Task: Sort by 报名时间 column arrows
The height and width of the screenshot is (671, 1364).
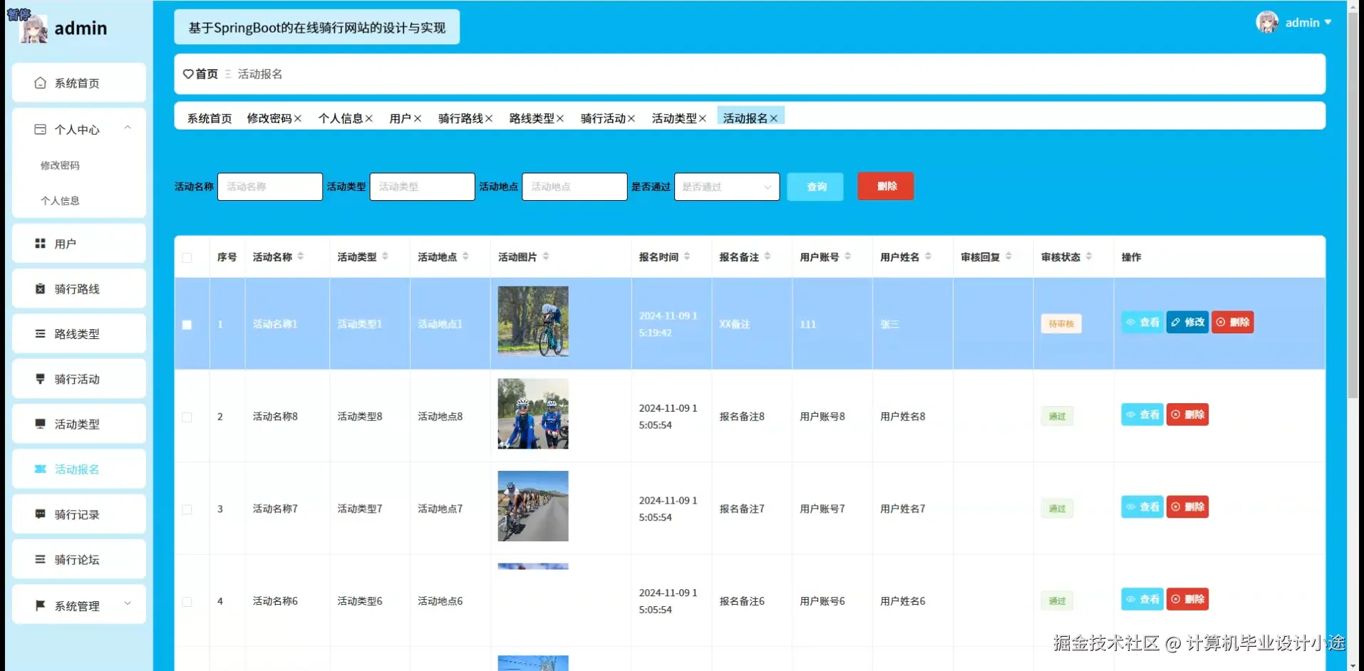Action: pos(688,256)
